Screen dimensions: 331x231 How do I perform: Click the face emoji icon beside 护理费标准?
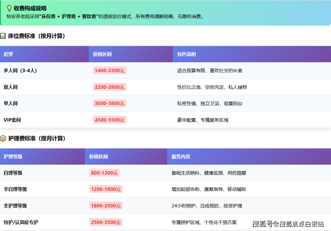[x=4, y=138]
